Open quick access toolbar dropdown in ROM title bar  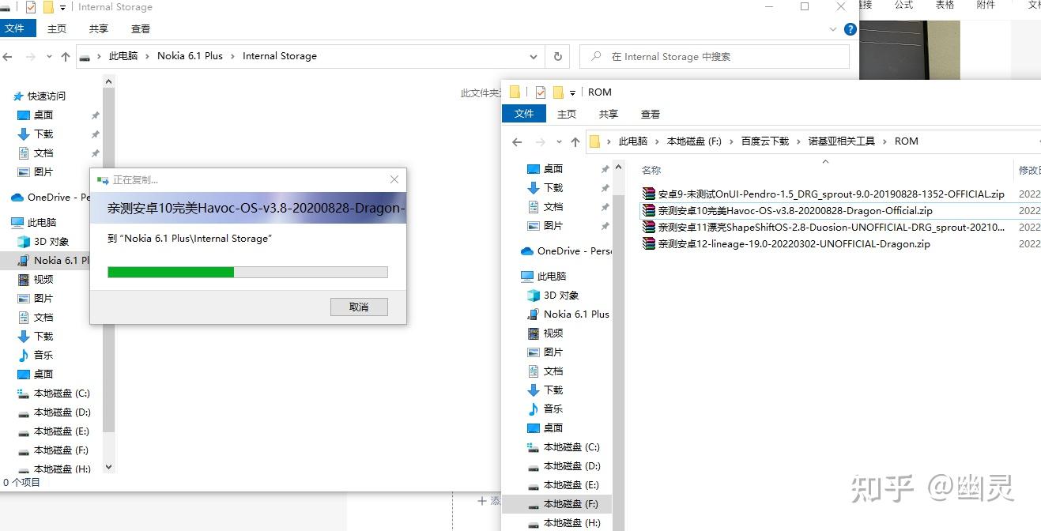click(572, 92)
